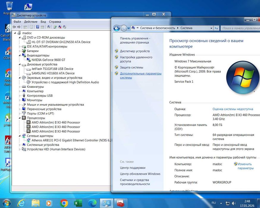Select the Atheros AR8131 PCI-E Gigabit Ethernet Controller
Viewport: 260px width, 208px height.
(71, 140)
